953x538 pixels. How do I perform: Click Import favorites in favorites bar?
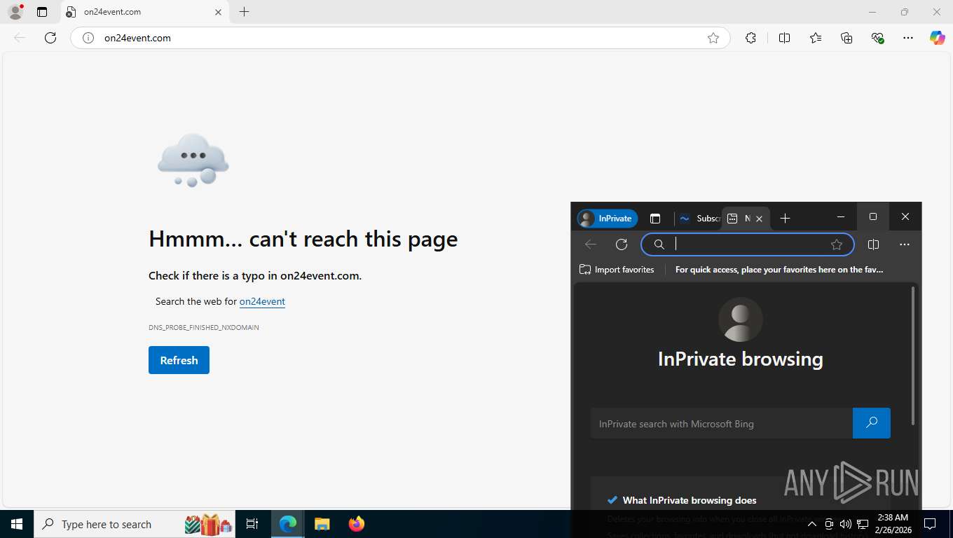click(x=617, y=270)
